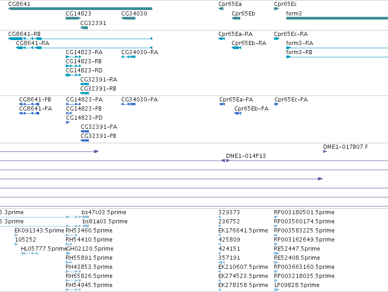Click EST bs81a03.5prime

(86, 226)
